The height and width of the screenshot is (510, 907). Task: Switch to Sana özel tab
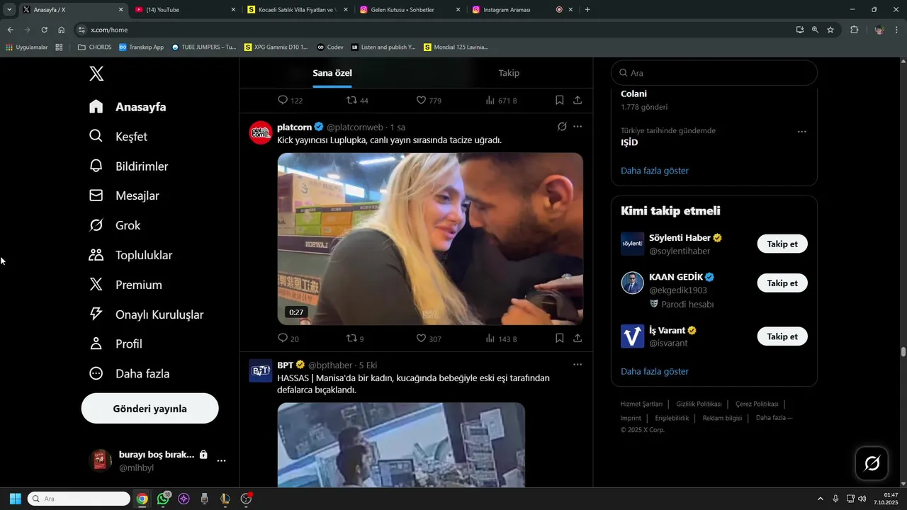(x=332, y=73)
